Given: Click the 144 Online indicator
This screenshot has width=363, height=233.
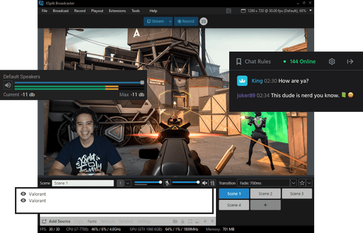Looking at the screenshot, I should pos(300,61).
